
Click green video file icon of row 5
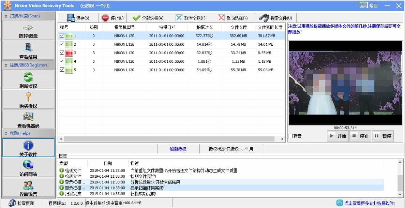coord(69,70)
